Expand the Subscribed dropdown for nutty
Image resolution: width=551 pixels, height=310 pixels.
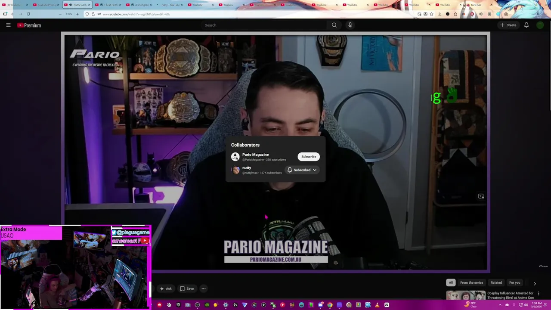click(302, 170)
